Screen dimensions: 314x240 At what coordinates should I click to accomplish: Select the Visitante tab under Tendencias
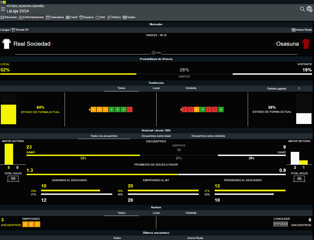(x=191, y=88)
